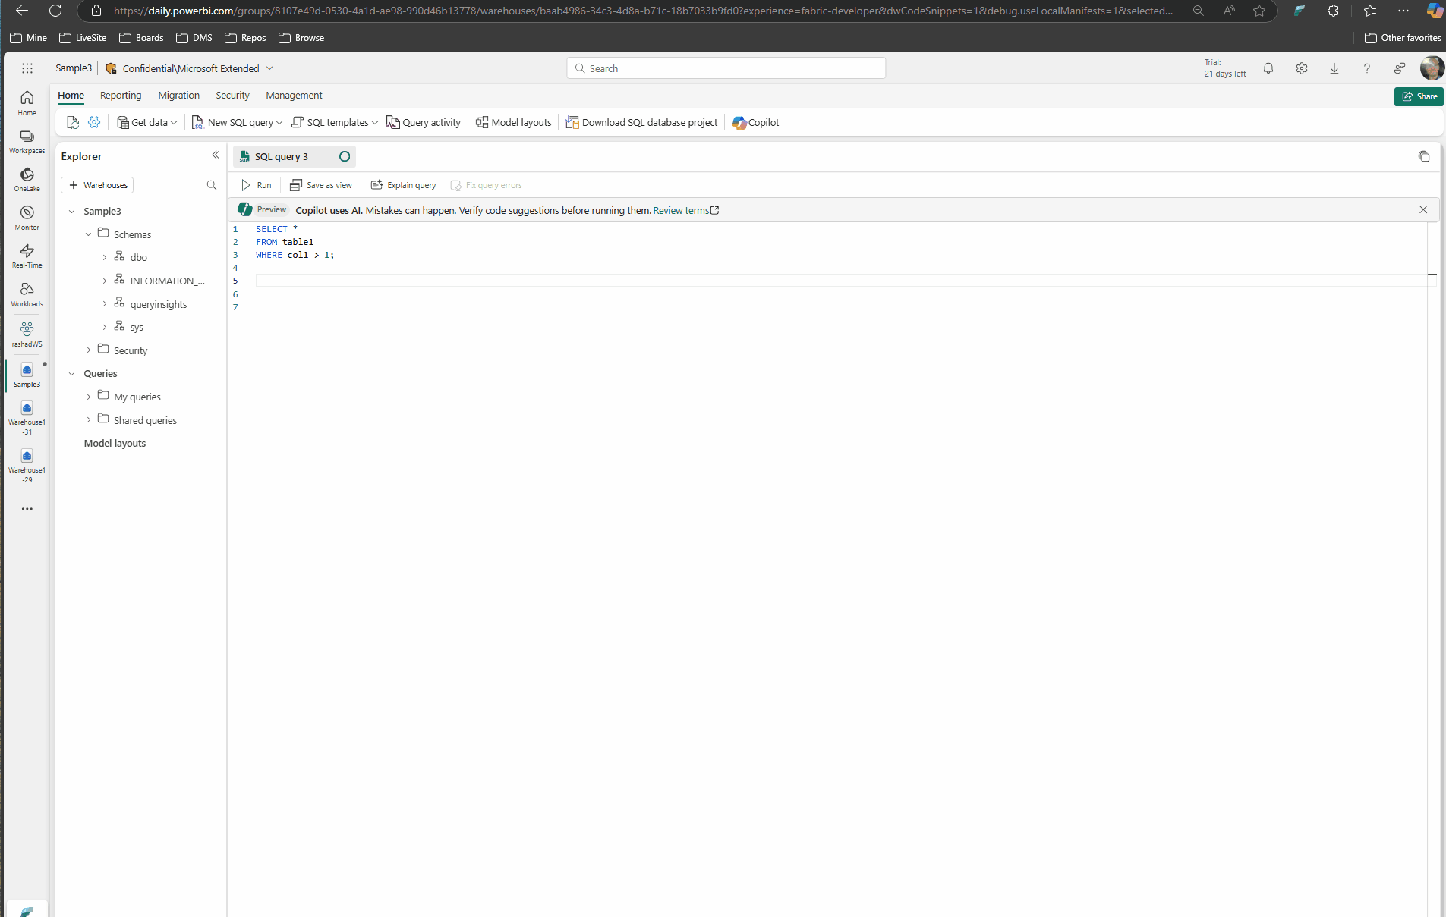Open Model layouts from the ribbon
Image resolution: width=1446 pixels, height=917 pixels.
click(514, 122)
